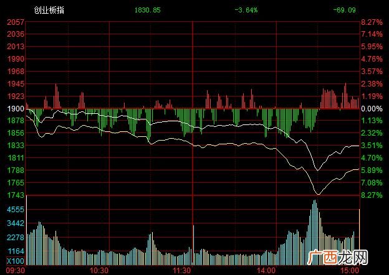The image size is (389, 275).
Task: Click the 1878 price axis label
Action: [x=16, y=121]
